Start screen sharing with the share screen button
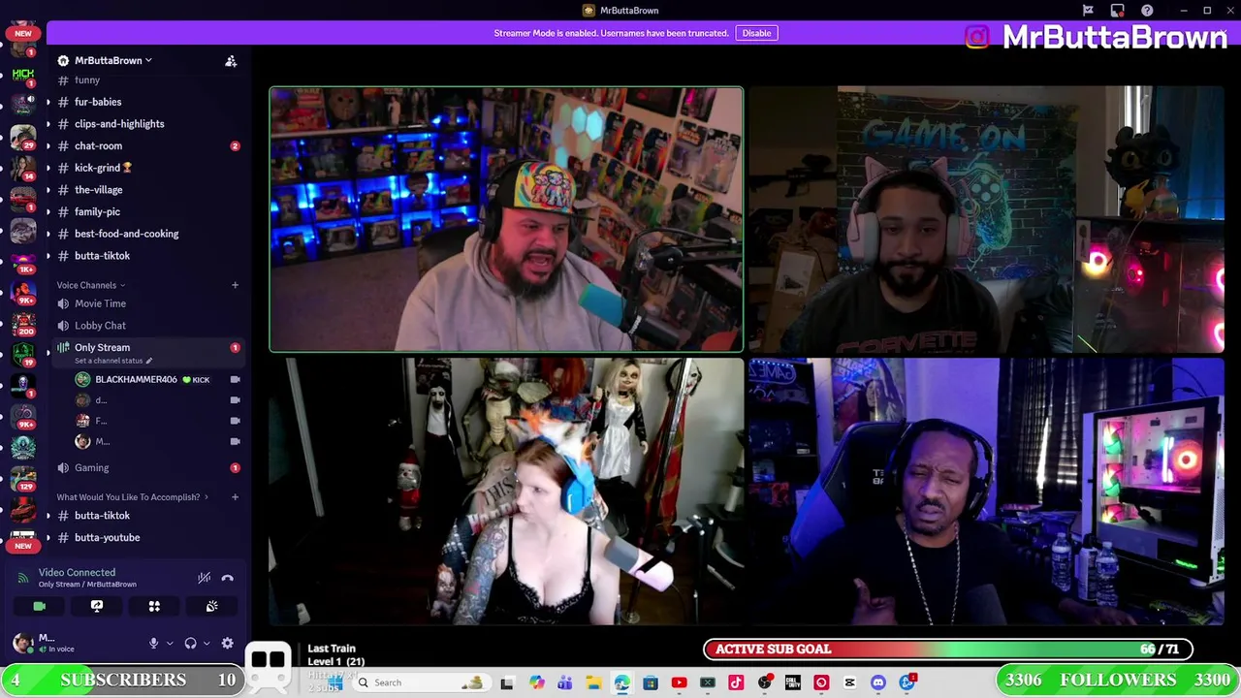Screen dimensions: 1241x698 (x=97, y=606)
